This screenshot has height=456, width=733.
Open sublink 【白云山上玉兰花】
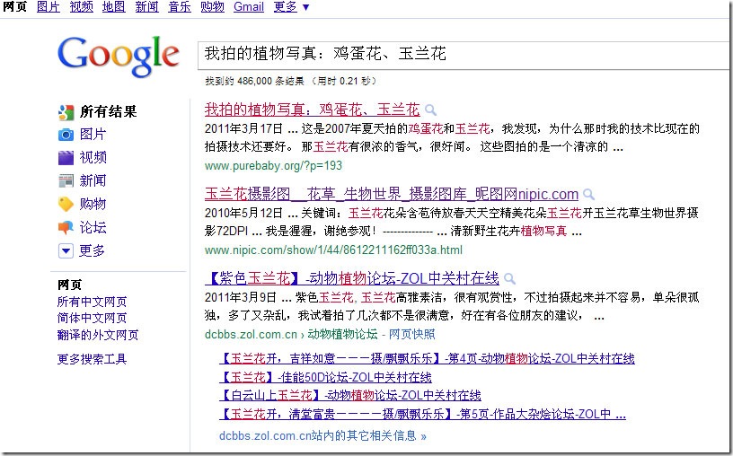click(350, 396)
